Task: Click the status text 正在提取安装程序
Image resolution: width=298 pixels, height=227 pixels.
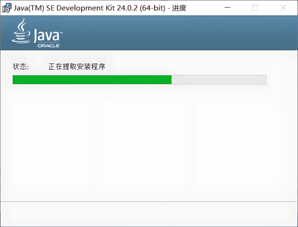Action: pos(77,67)
